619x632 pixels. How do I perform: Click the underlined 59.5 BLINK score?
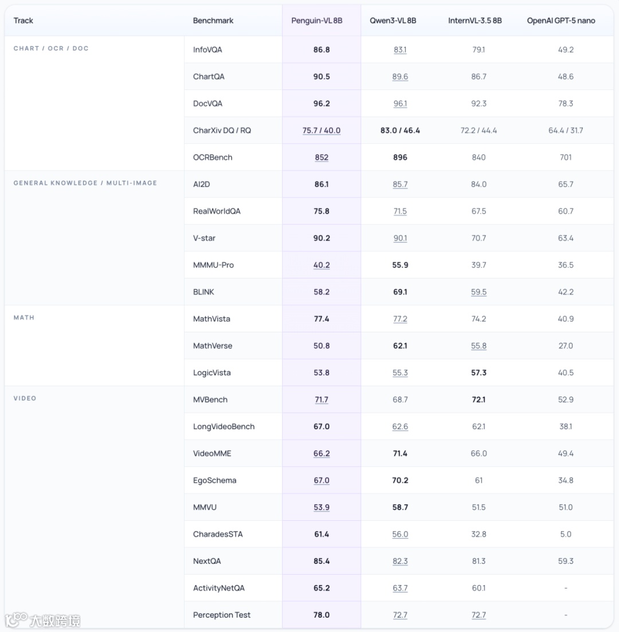(x=479, y=292)
